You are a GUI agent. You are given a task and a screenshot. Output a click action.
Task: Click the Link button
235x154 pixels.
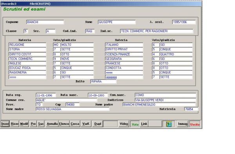pos(144,124)
